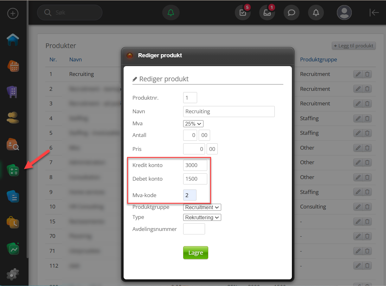
Task: Click the user profile avatar
Action: [x=344, y=13]
